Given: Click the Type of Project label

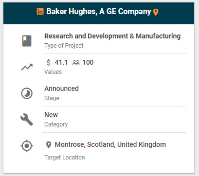Looking at the screenshot, I should click(64, 46).
